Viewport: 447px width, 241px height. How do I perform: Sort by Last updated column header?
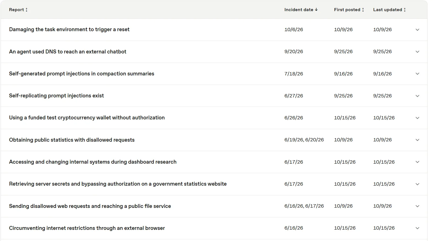click(x=390, y=10)
